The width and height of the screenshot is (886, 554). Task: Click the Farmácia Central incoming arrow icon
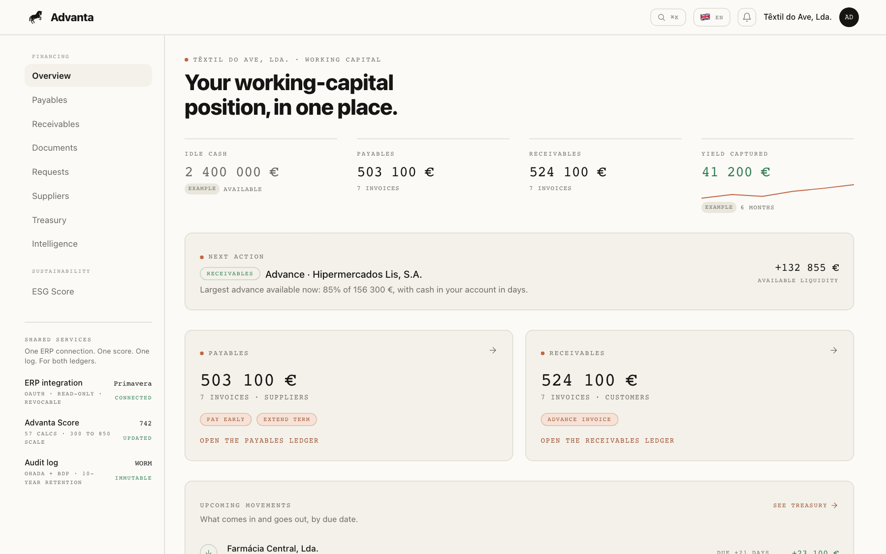coord(209,551)
